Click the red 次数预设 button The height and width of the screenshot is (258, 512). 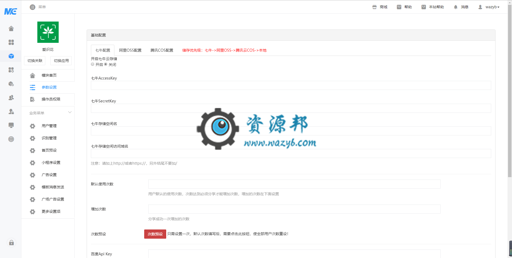click(x=155, y=234)
